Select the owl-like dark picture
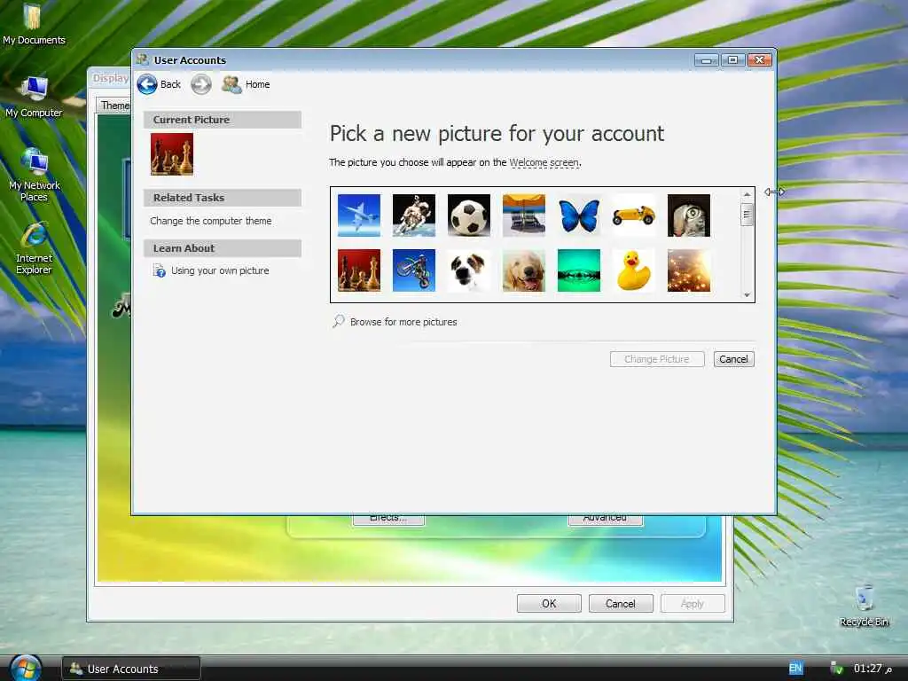This screenshot has width=908, height=681. [689, 215]
